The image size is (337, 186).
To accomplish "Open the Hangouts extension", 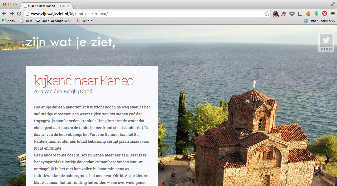I will point(316,14).
